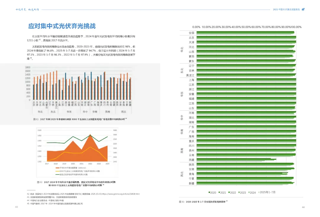The image size is (320, 217).
Task: Click the 新疆 row label in Figure 63
Action: [191, 183]
